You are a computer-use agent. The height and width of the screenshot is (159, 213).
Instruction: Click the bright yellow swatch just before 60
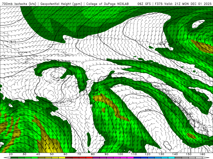click(x=62, y=158)
